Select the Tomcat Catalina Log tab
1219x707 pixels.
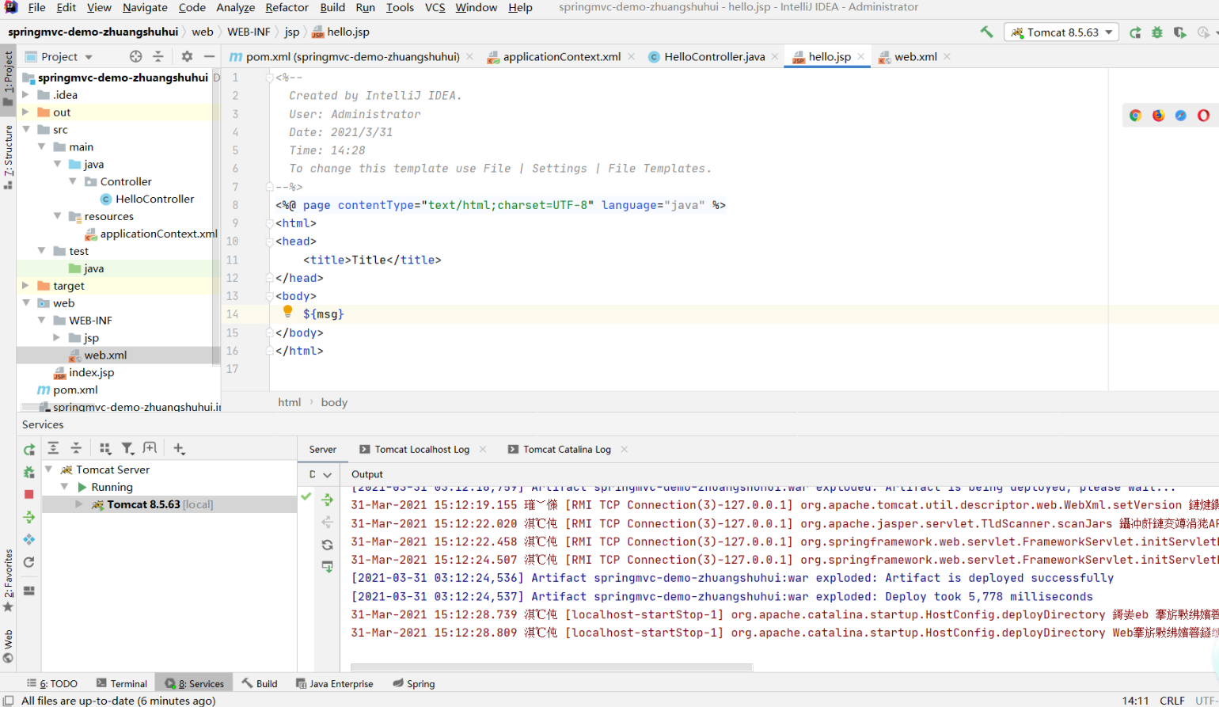point(567,449)
